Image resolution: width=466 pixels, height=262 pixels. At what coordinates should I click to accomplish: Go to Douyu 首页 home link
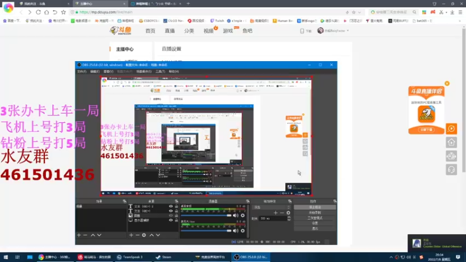tap(150, 31)
